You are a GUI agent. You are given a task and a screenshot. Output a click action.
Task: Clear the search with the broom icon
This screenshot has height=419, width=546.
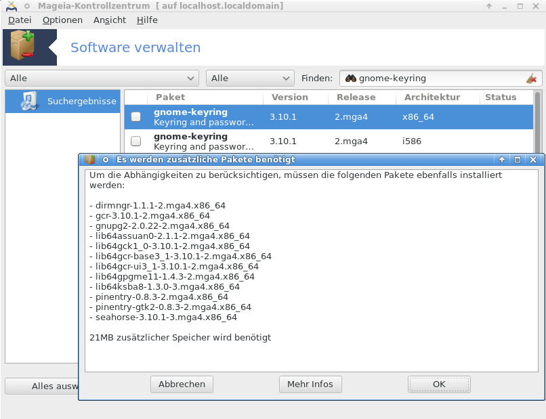[531, 79]
